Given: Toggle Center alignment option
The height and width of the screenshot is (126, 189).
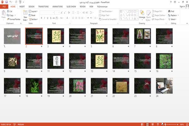Looking at the screenshot, I should click(x=76, y=18).
